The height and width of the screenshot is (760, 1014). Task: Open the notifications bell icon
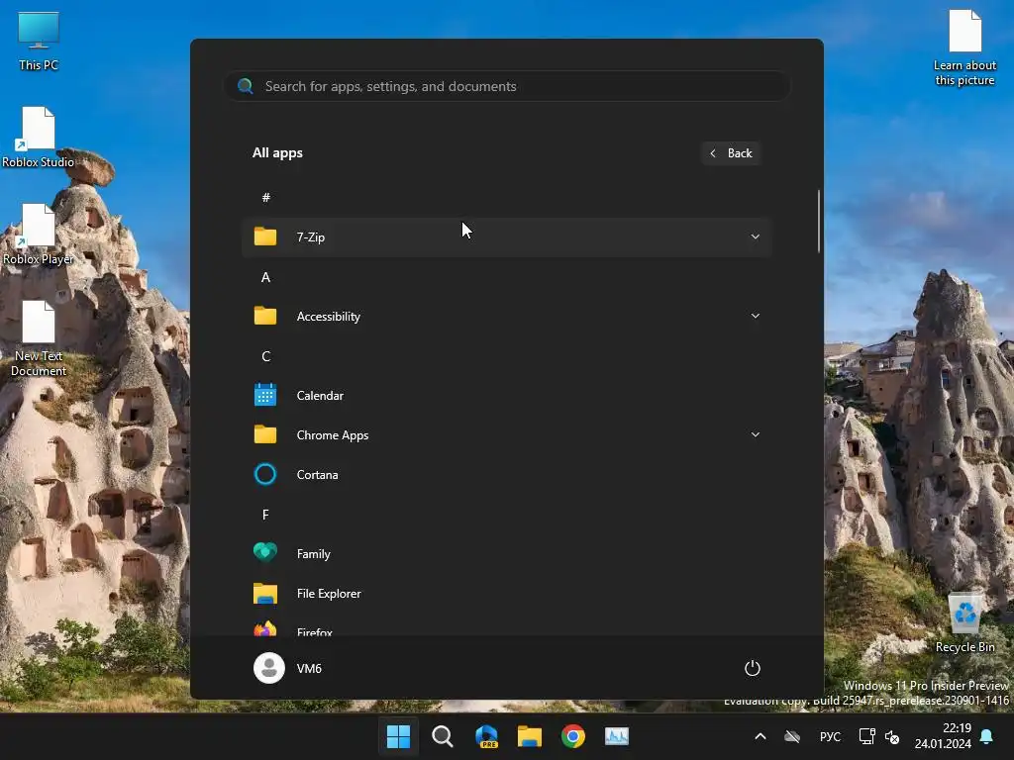tap(987, 736)
